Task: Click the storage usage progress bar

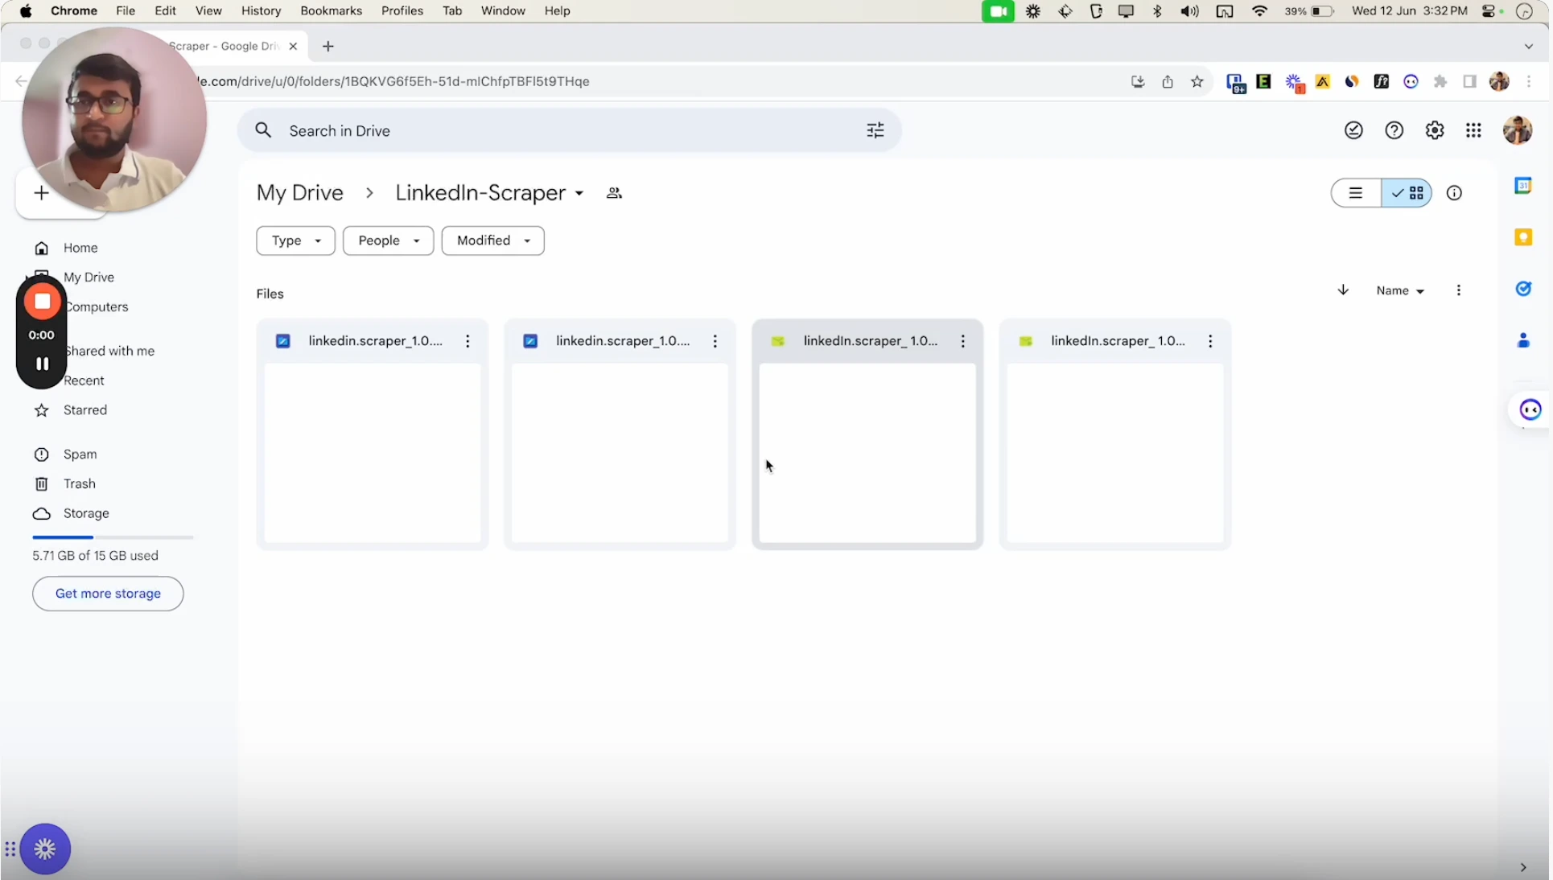Action: click(113, 537)
